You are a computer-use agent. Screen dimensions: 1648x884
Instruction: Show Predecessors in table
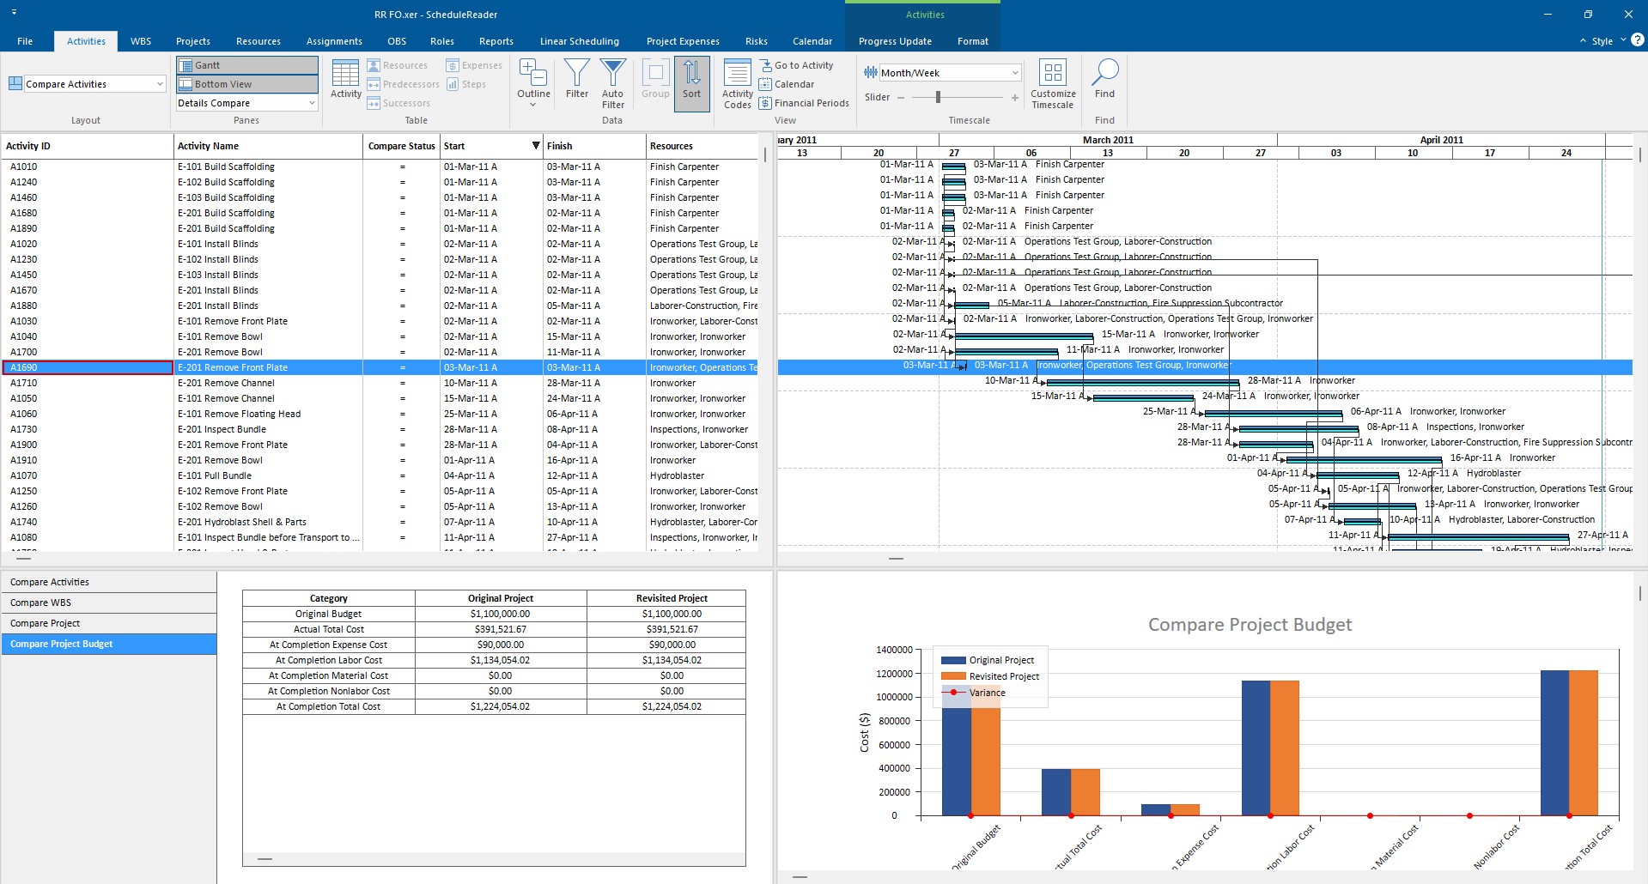[403, 84]
